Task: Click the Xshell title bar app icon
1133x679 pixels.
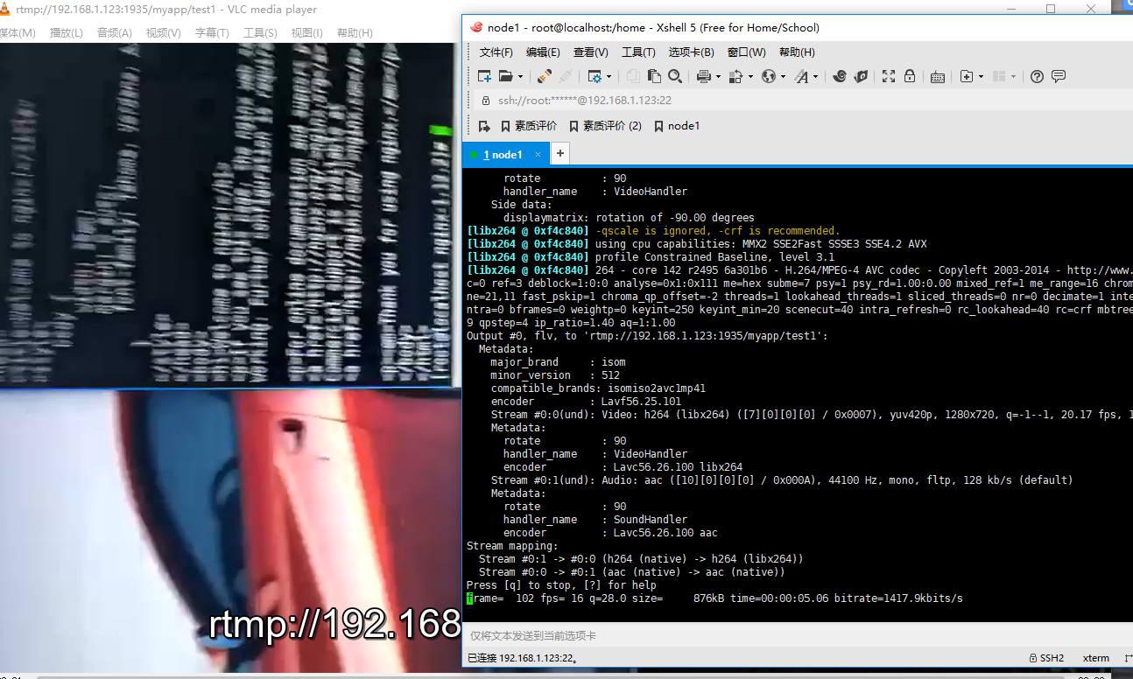Action: [x=475, y=27]
